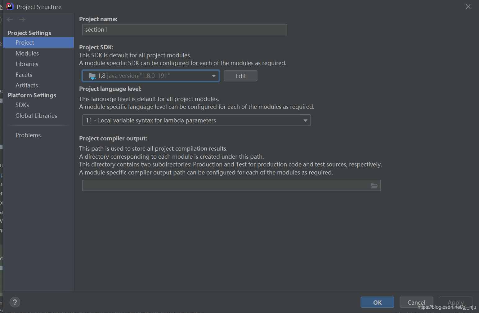Confirm with the OK button

coord(377,302)
